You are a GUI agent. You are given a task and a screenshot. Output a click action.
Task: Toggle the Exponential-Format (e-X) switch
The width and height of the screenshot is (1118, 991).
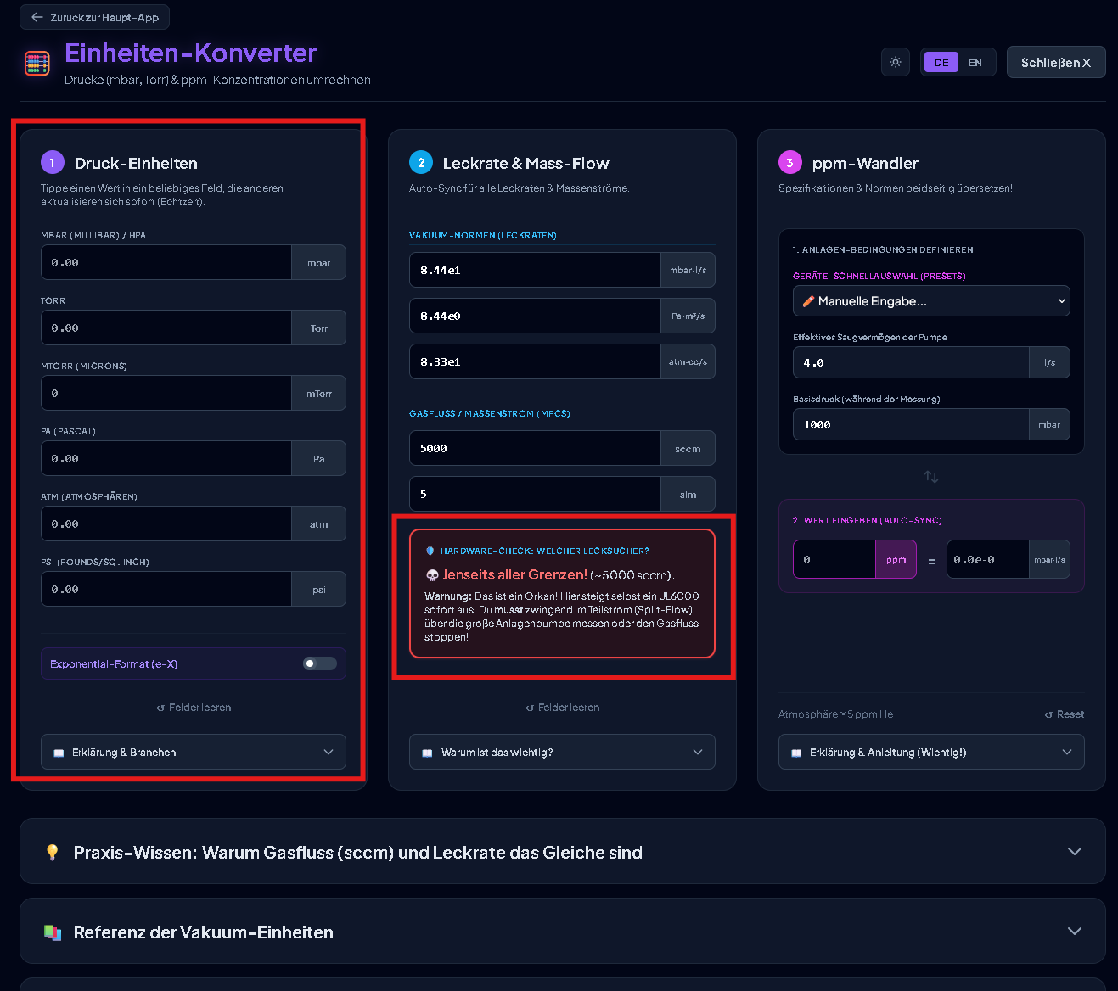[x=320, y=663]
